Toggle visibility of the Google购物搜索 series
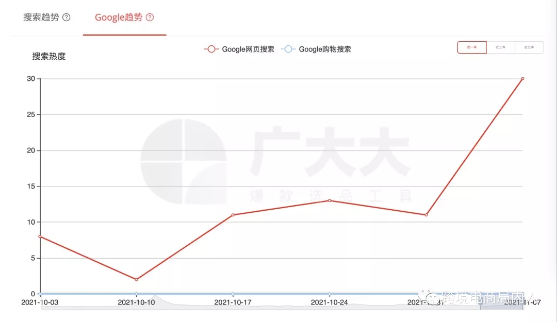This screenshot has width=557, height=322. click(322, 49)
